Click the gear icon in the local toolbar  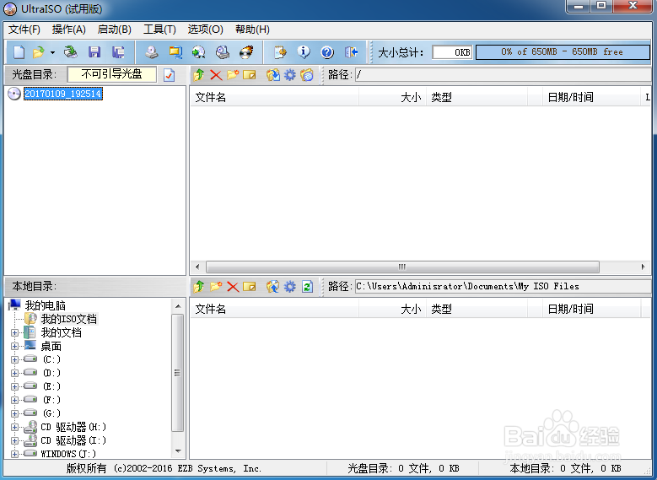pos(290,287)
